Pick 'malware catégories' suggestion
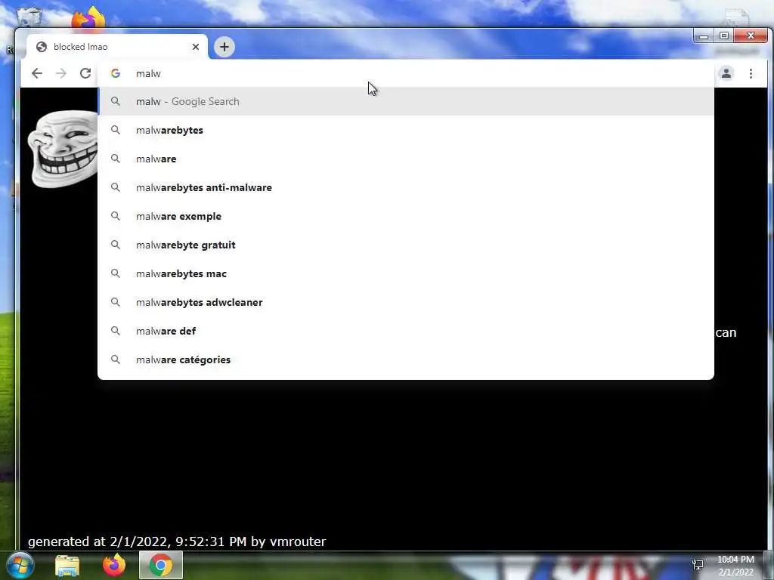This screenshot has width=774, height=580. click(406, 359)
